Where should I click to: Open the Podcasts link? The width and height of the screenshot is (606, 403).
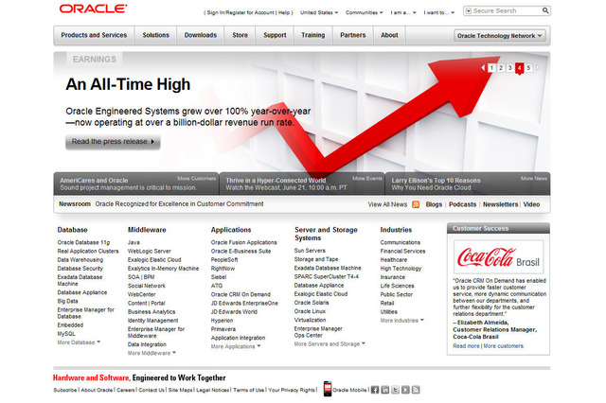(462, 204)
